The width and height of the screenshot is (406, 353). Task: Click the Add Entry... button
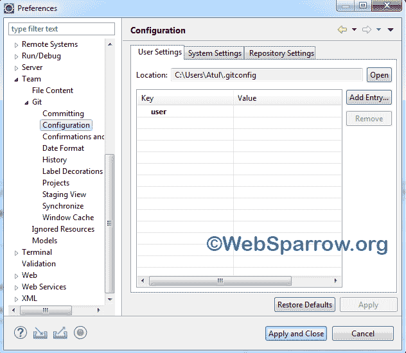(369, 98)
